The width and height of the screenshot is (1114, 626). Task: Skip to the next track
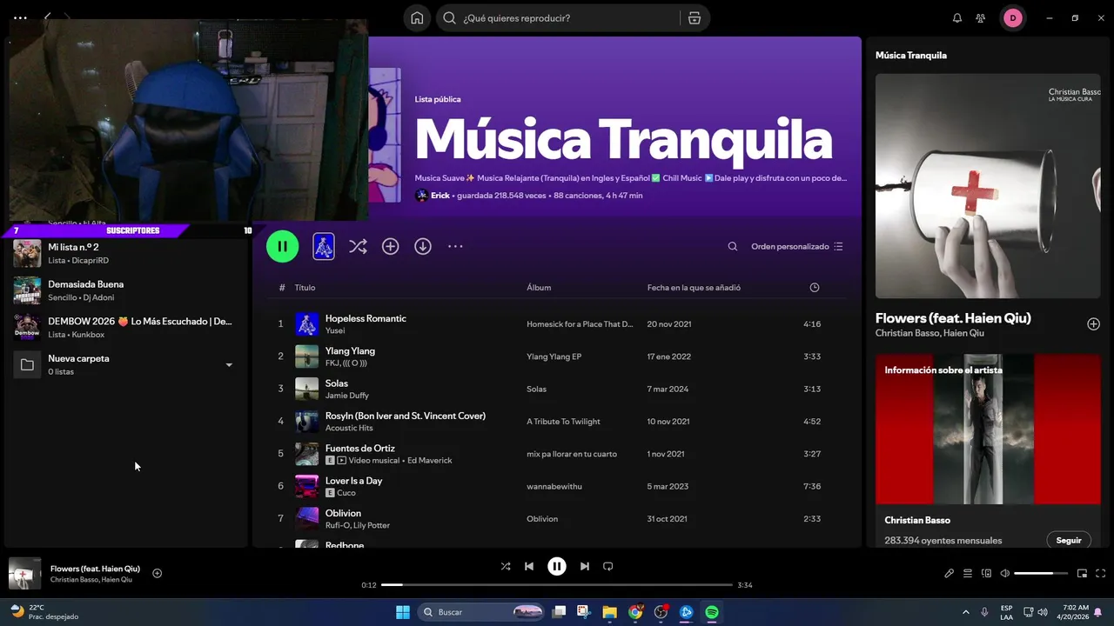pyautogui.click(x=585, y=566)
